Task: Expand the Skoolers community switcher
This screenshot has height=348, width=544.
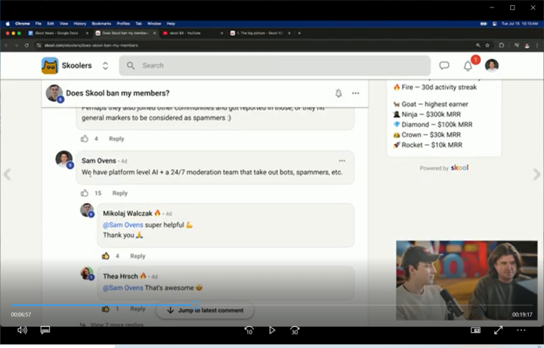Action: (105, 66)
